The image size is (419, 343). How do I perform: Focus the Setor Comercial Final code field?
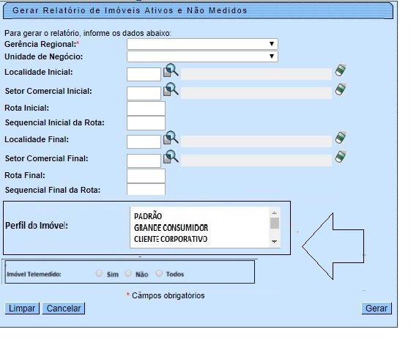click(144, 161)
